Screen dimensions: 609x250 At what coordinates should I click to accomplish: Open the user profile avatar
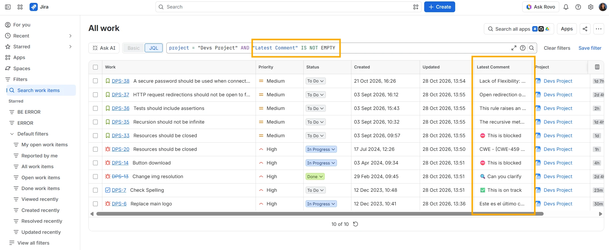coord(602,7)
